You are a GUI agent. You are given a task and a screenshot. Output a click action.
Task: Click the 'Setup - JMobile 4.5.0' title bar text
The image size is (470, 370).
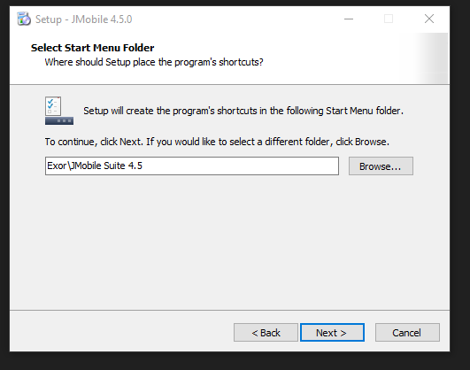tap(83, 19)
